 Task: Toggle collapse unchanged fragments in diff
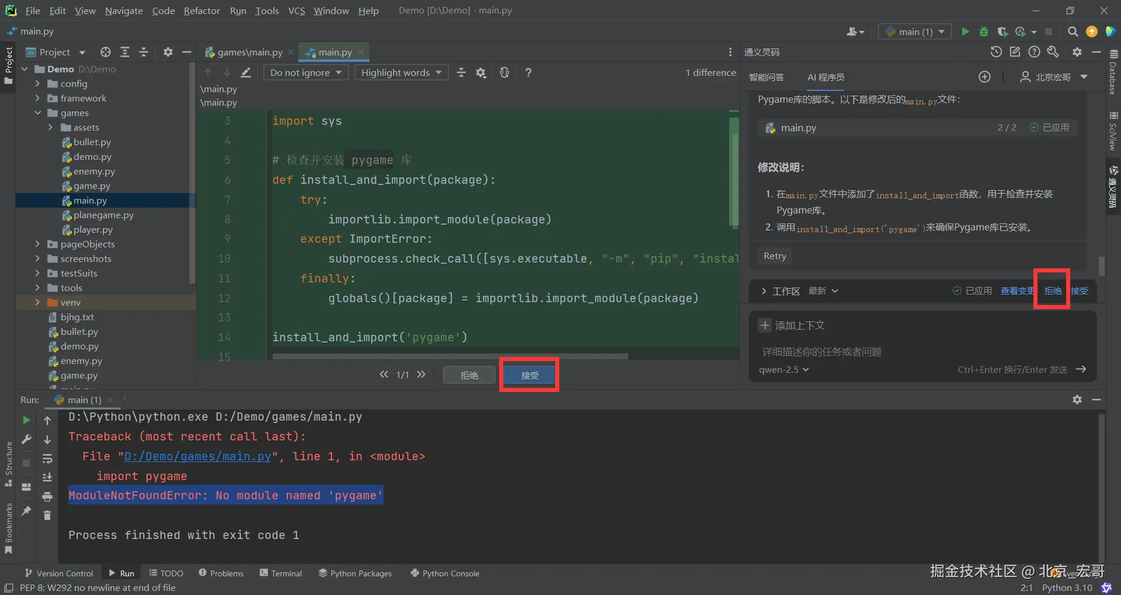point(461,72)
